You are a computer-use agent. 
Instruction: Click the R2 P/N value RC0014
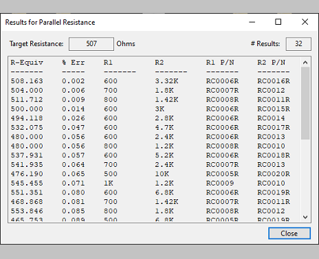(272, 118)
